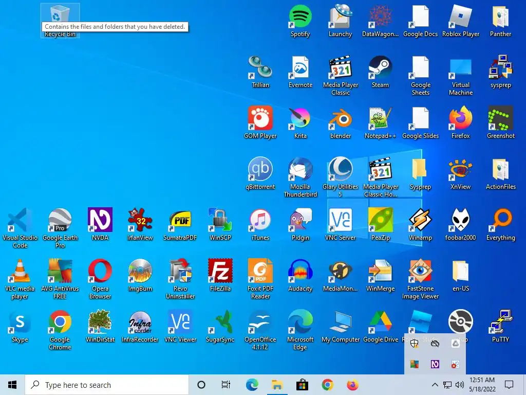Select the NVDA desktop shortcut
The height and width of the screenshot is (395, 526).
click(x=100, y=225)
